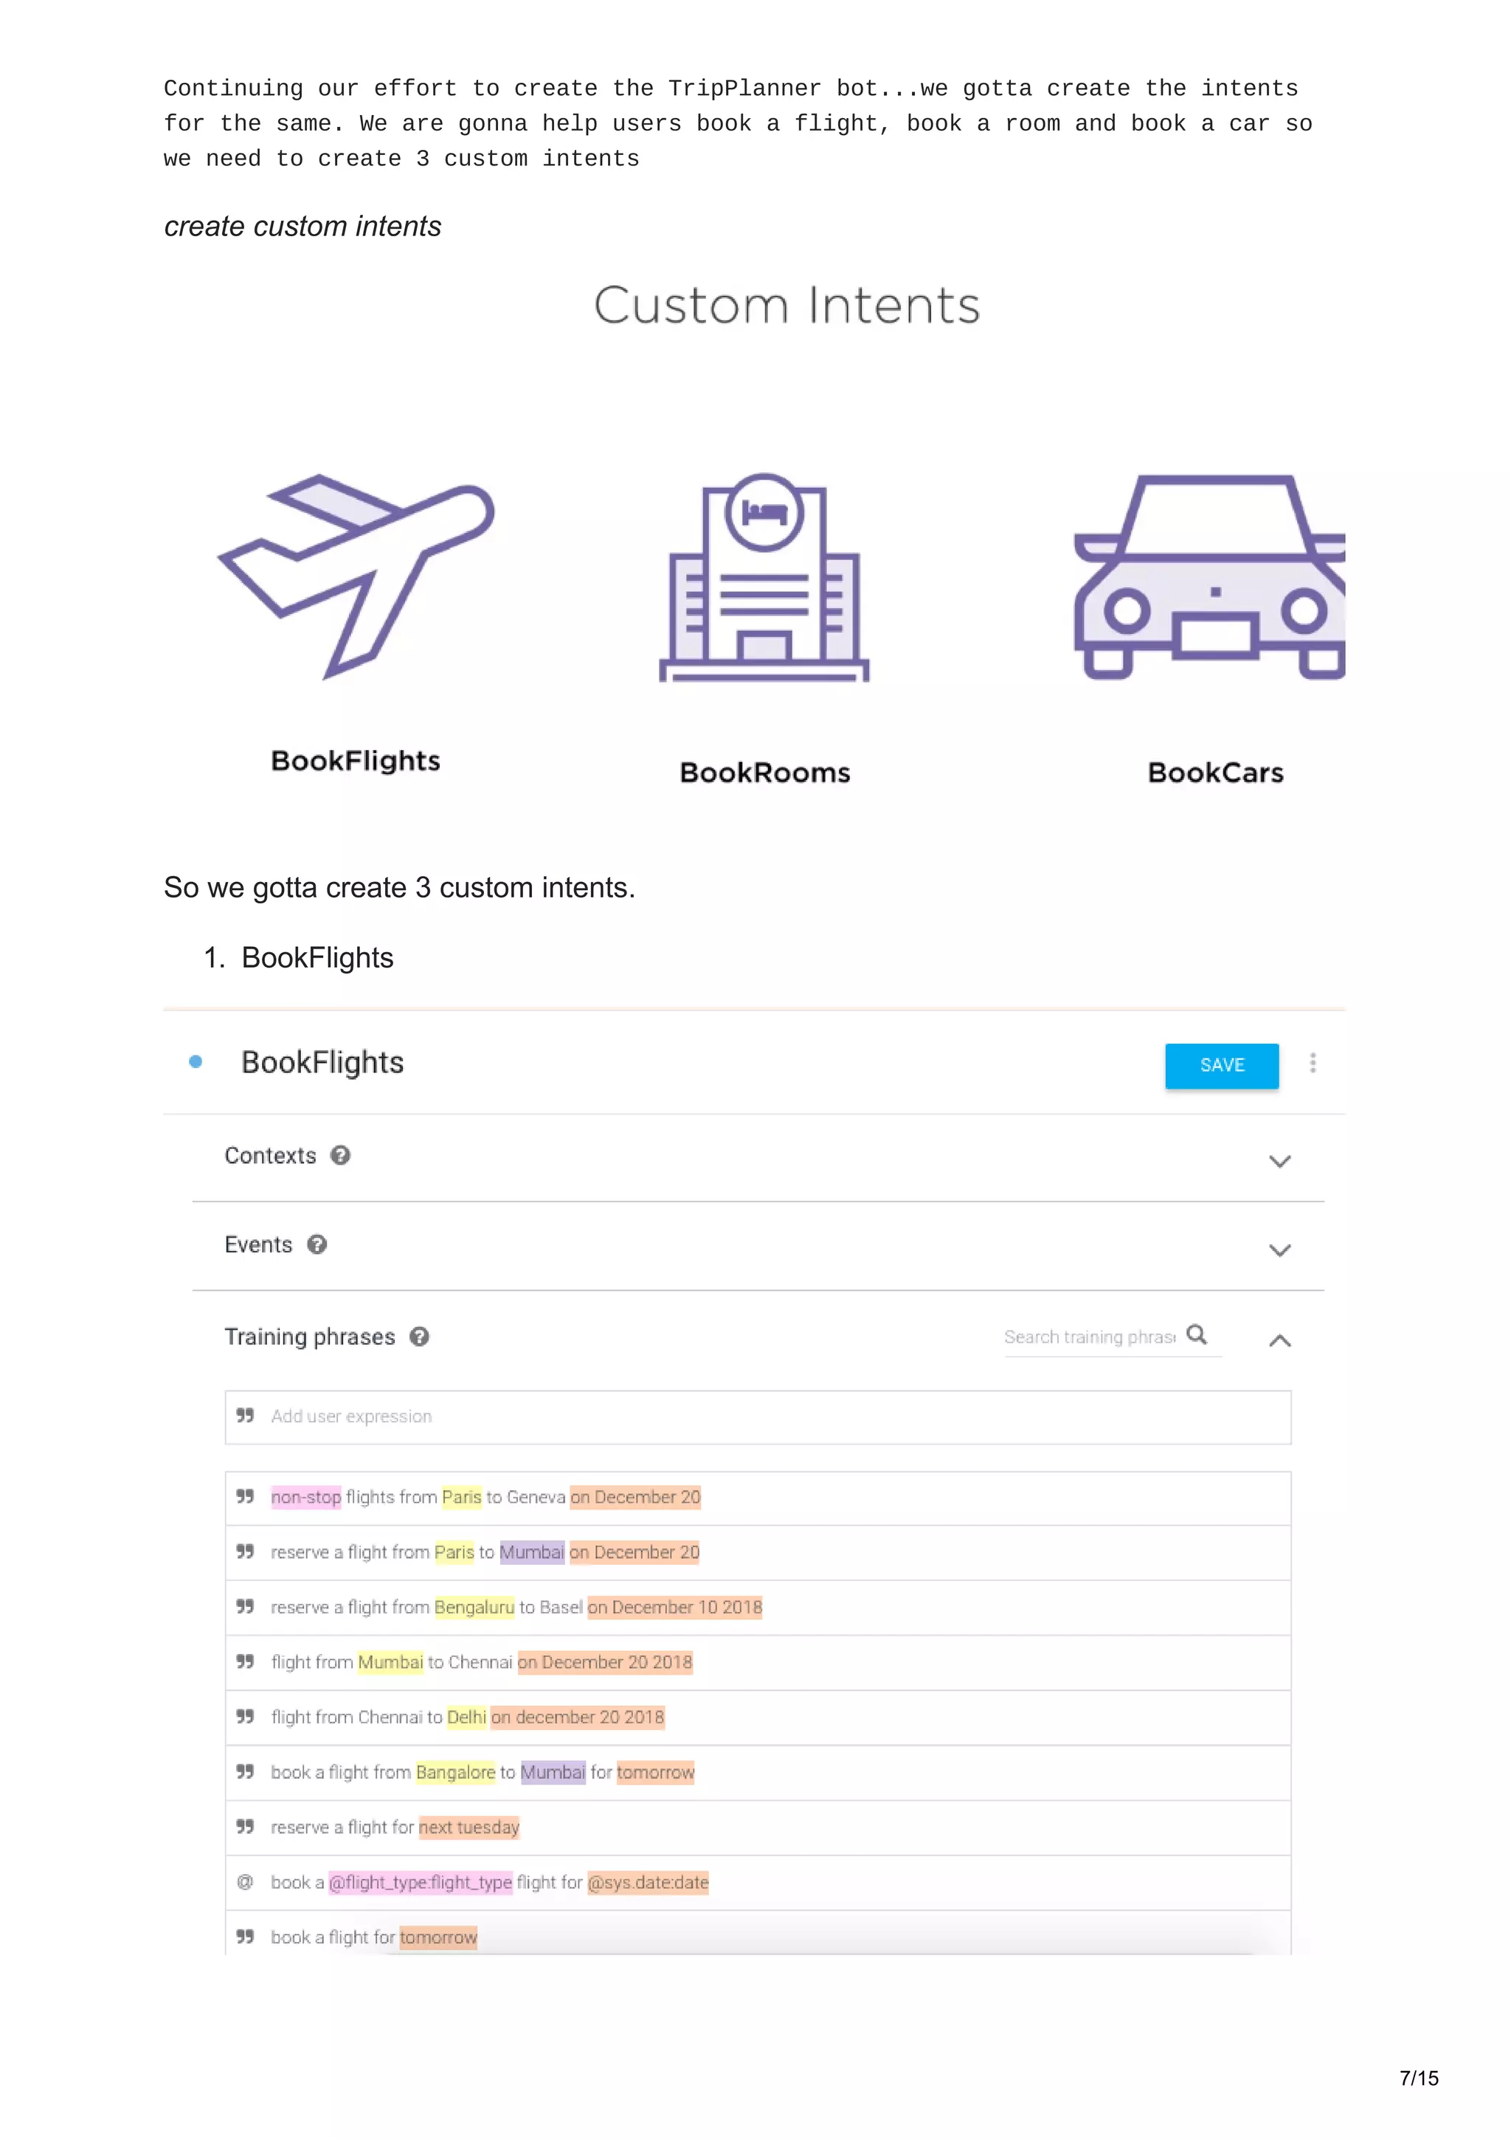Select yellow 'Paris' annotation in non-stop phrase
The height and width of the screenshot is (2139, 1511).
pyautogui.click(x=462, y=1497)
